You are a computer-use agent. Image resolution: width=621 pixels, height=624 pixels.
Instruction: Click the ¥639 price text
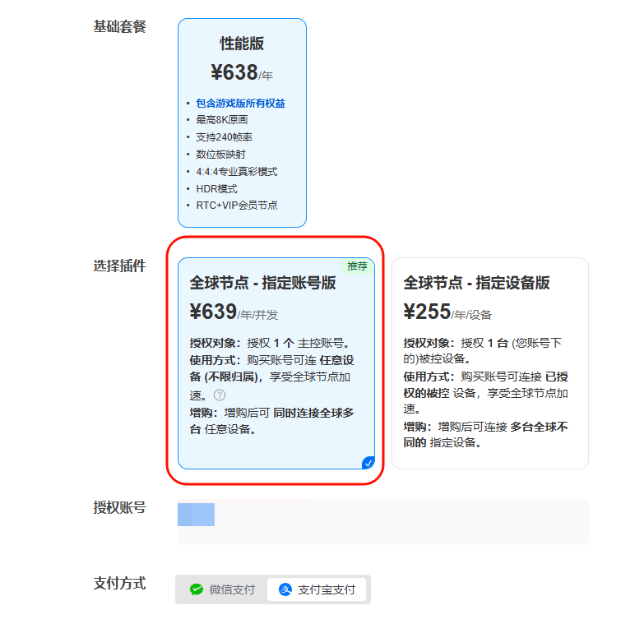point(213,312)
